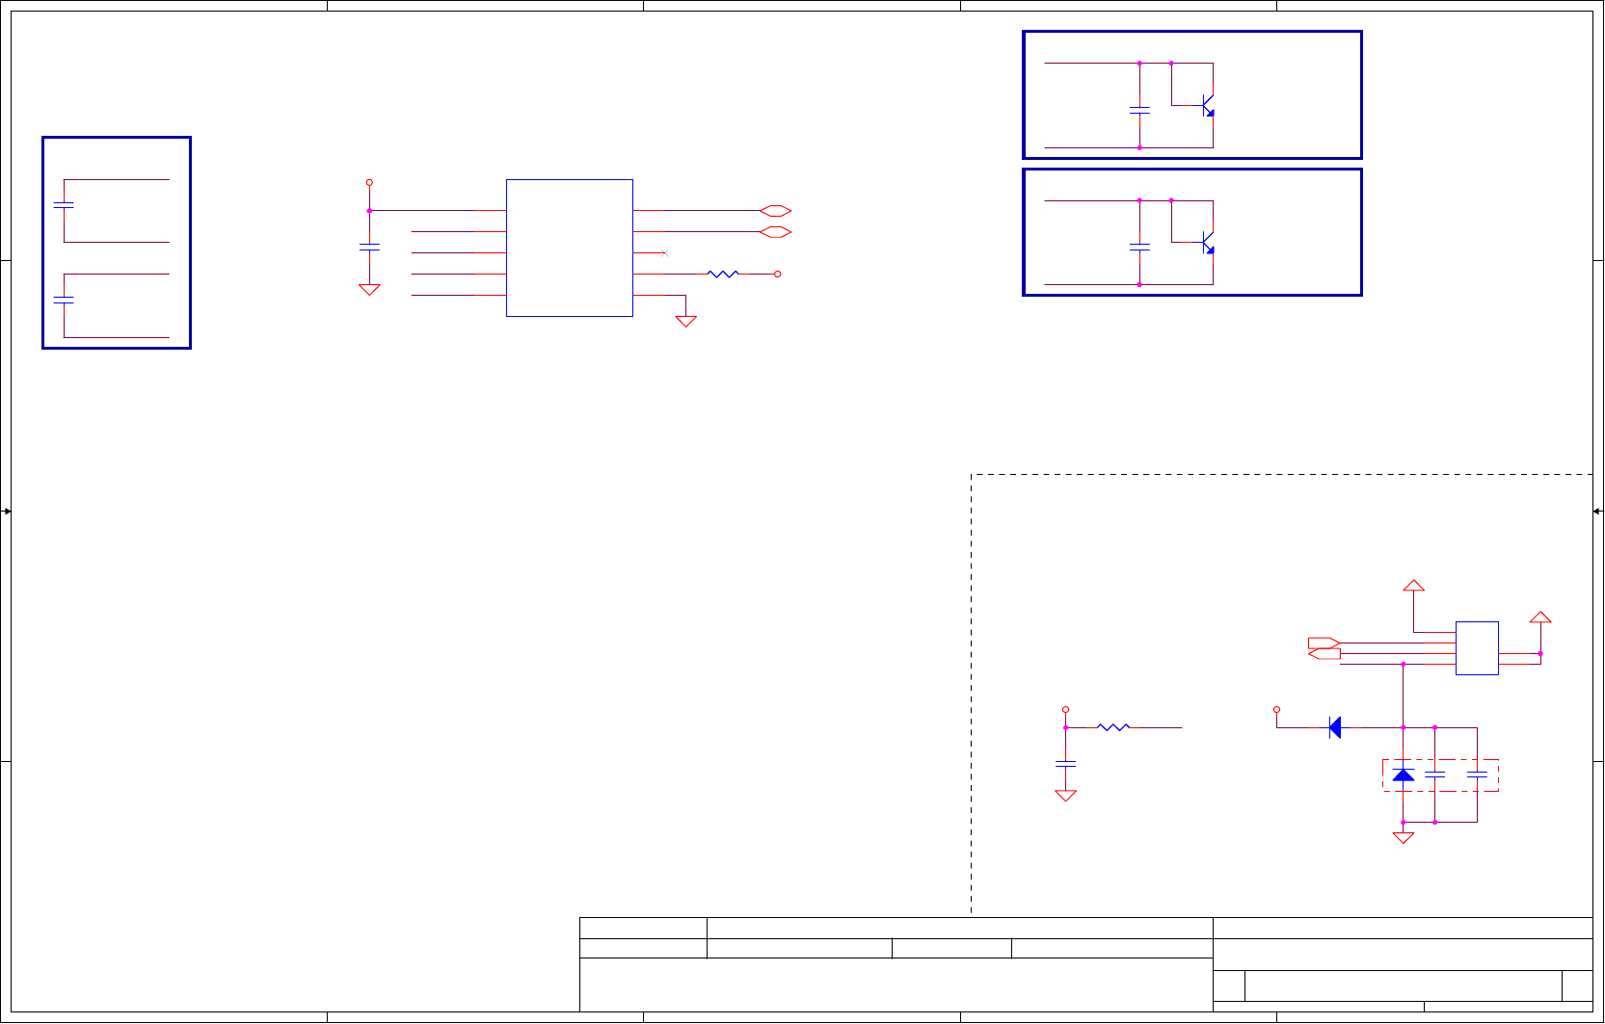
Task: Click the ground symbol of the bottom RC network
Action: (x=1065, y=796)
